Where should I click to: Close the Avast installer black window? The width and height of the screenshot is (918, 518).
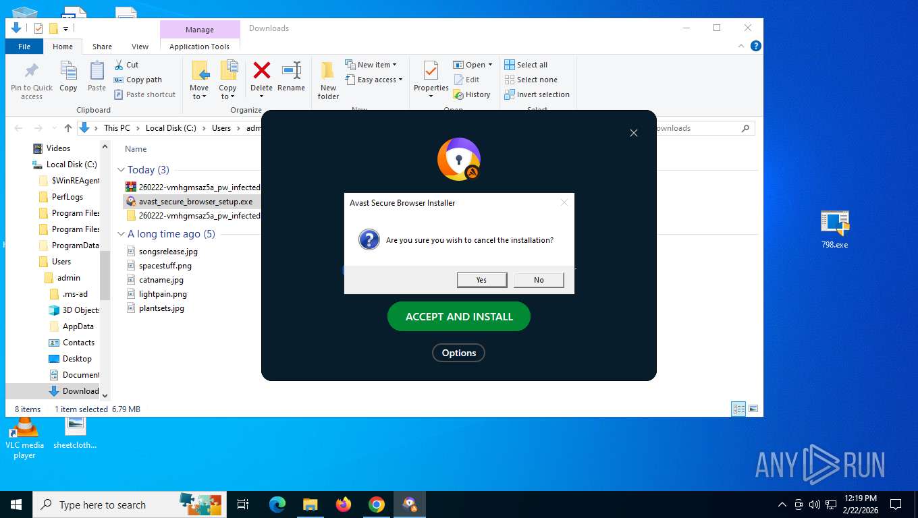click(x=633, y=133)
